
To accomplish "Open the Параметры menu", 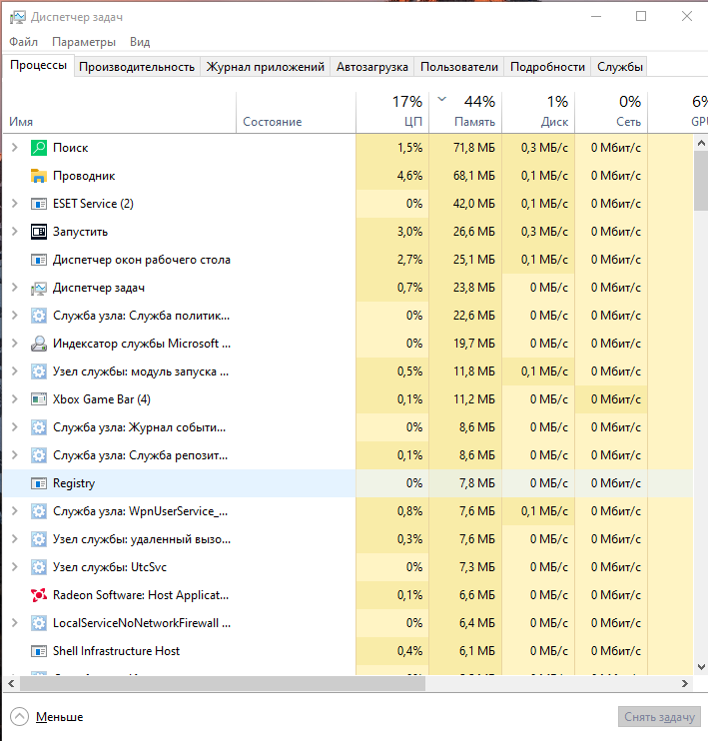I will point(84,42).
